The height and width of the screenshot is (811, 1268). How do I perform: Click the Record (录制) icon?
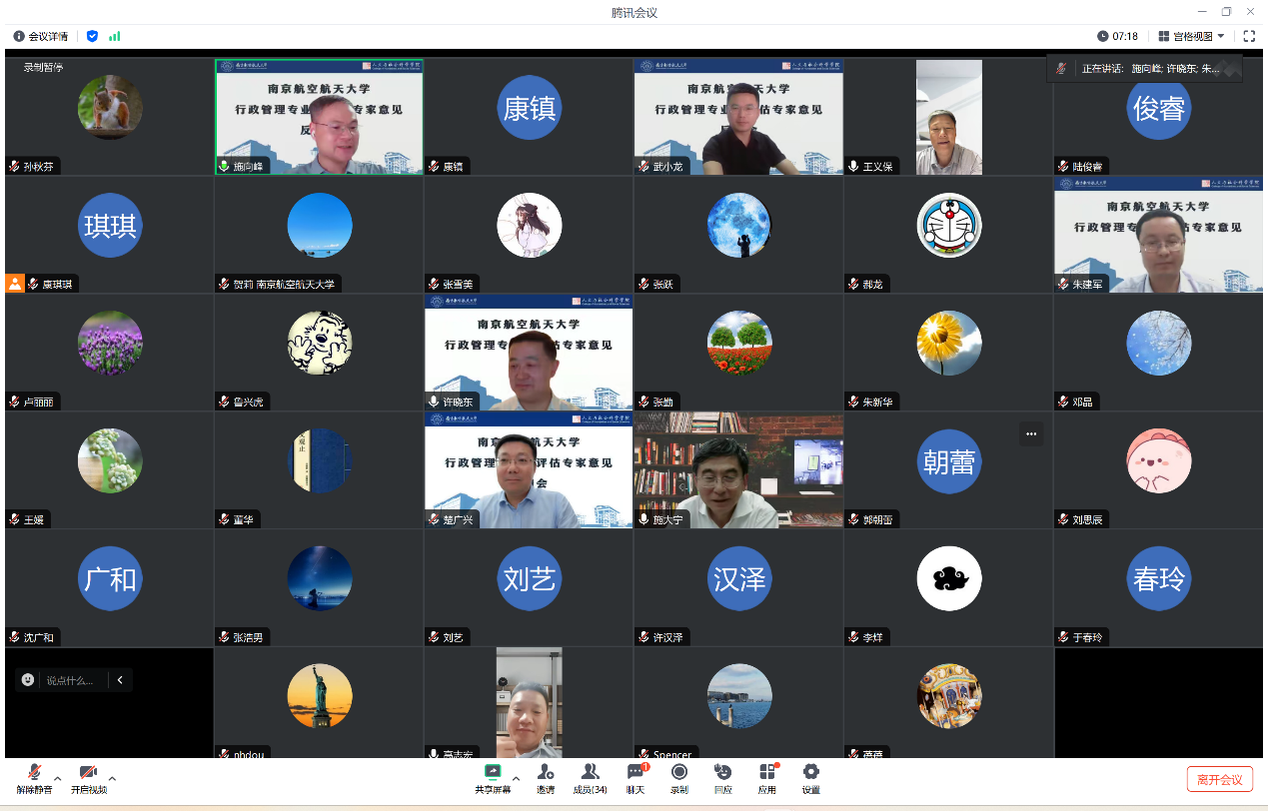pyautogui.click(x=679, y=772)
